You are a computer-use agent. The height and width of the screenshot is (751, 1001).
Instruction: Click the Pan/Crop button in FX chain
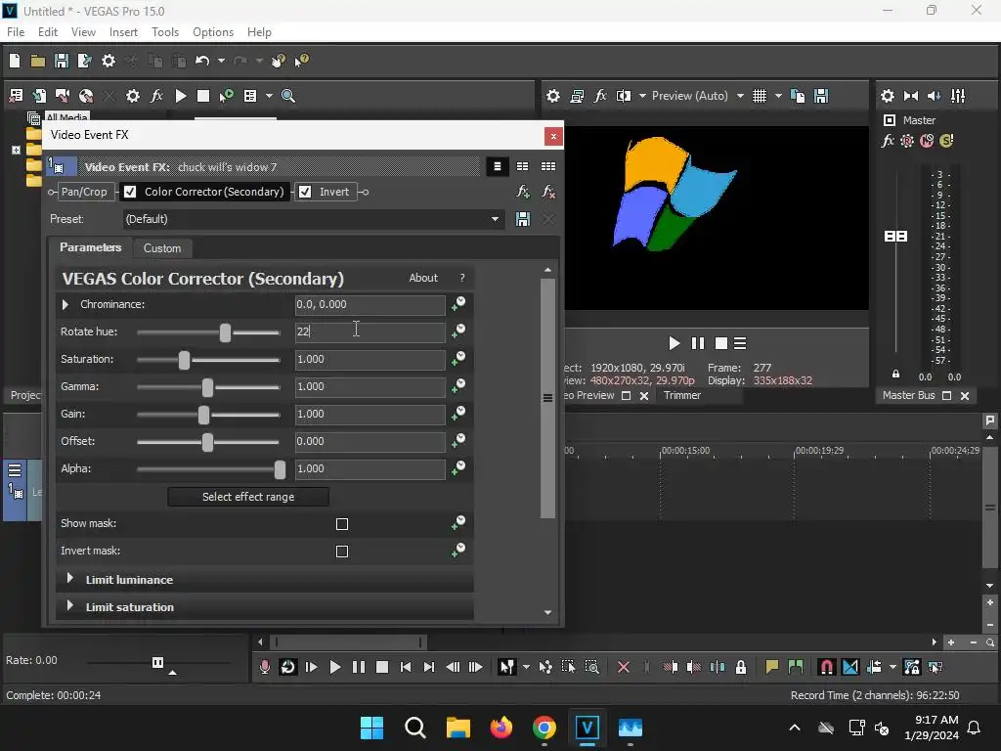click(x=84, y=192)
